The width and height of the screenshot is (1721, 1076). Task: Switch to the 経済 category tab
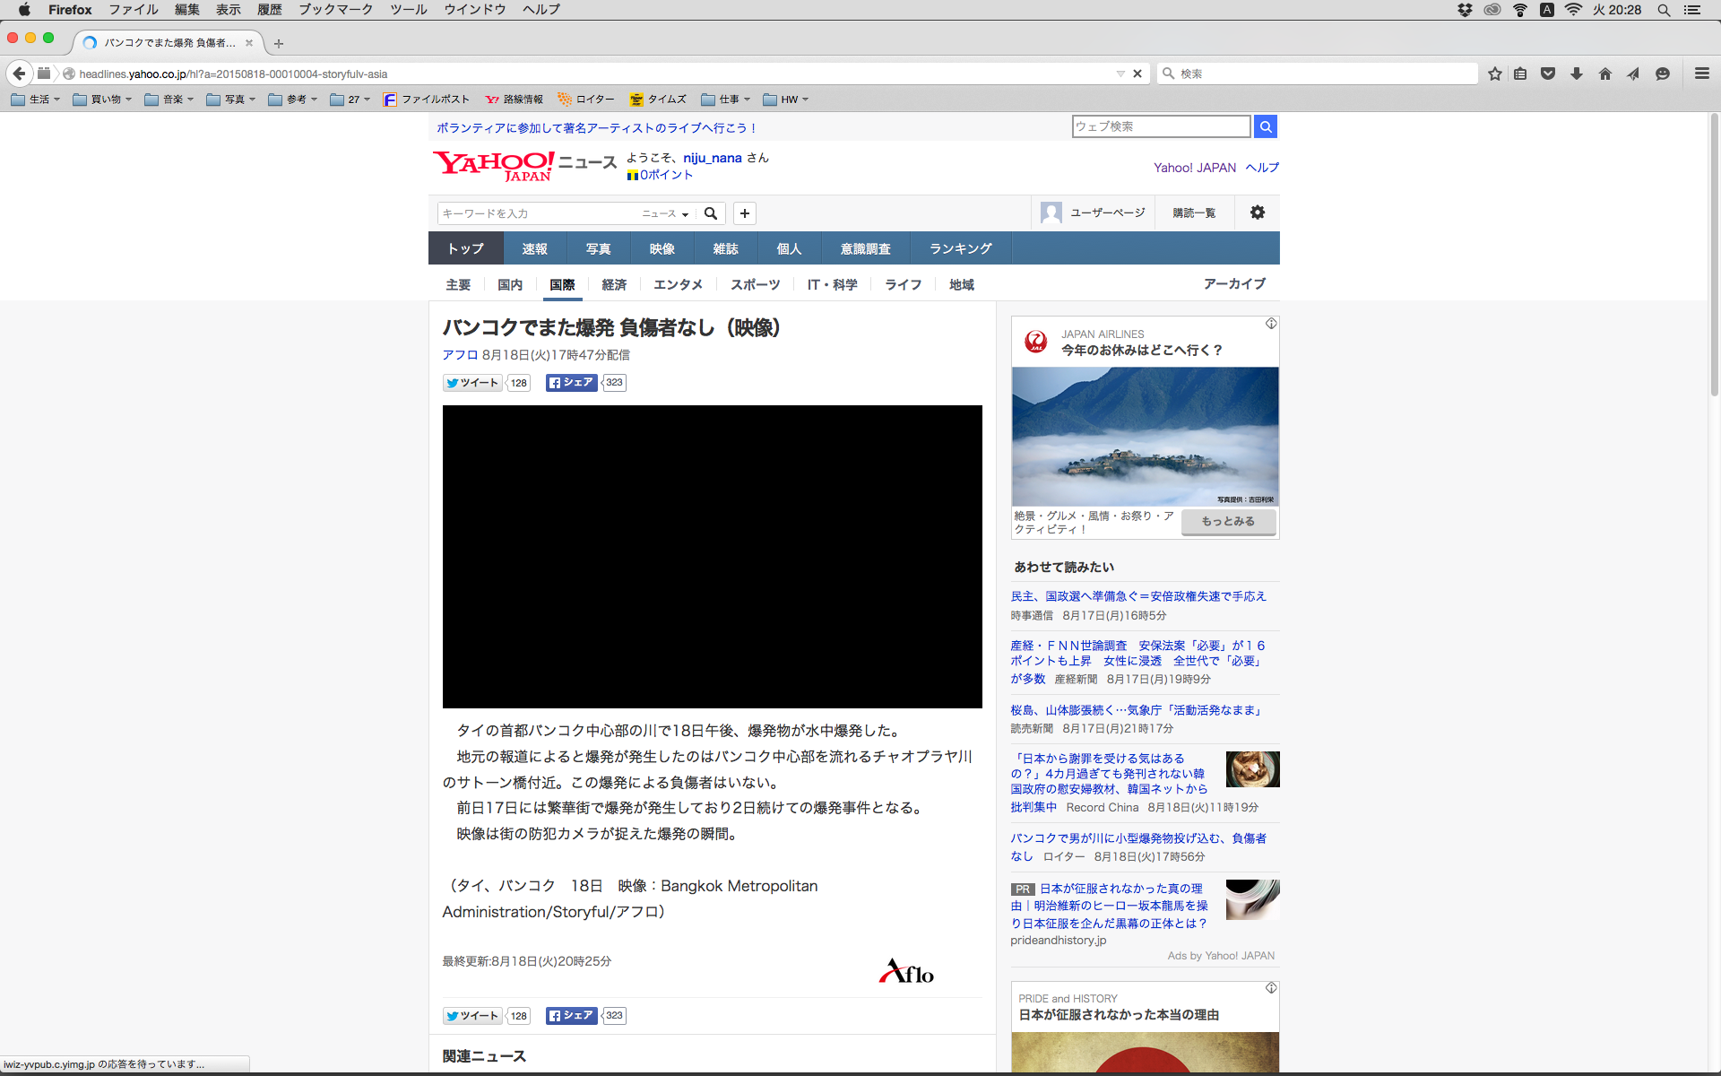coord(614,284)
